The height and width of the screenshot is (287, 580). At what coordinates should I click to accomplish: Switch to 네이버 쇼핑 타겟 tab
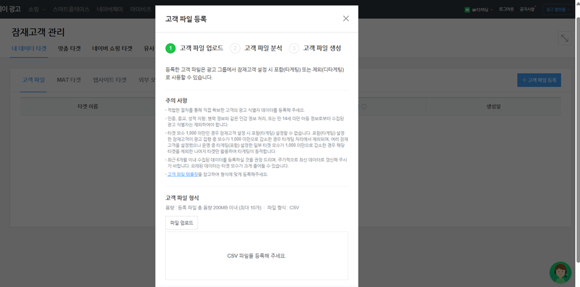(112, 49)
